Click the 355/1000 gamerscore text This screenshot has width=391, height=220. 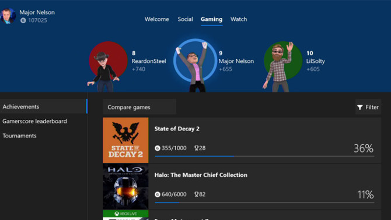tap(174, 148)
